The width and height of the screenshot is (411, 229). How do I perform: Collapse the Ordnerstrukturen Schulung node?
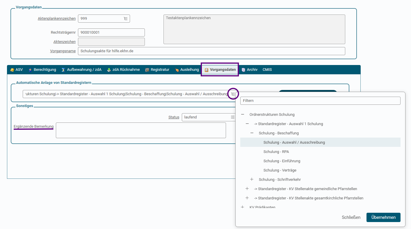coord(243,115)
